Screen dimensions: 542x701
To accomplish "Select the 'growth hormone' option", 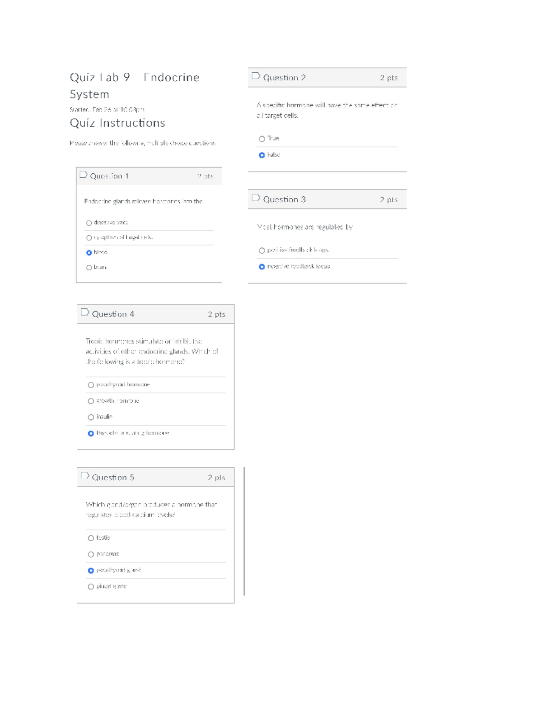I will [91, 401].
